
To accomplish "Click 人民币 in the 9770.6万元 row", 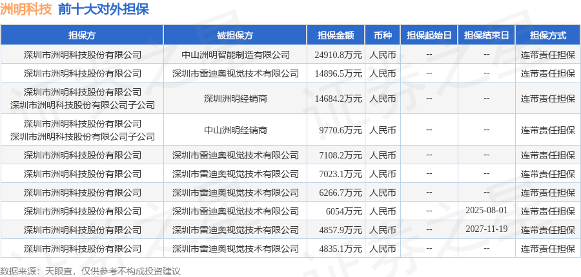I will [382, 130].
